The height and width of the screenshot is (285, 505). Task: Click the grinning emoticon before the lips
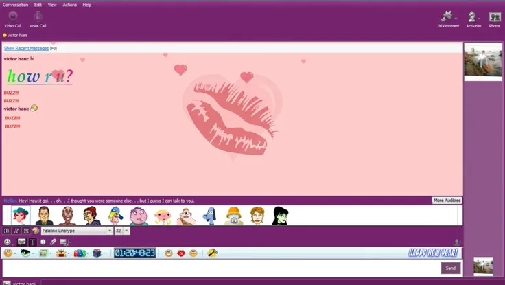(168, 253)
